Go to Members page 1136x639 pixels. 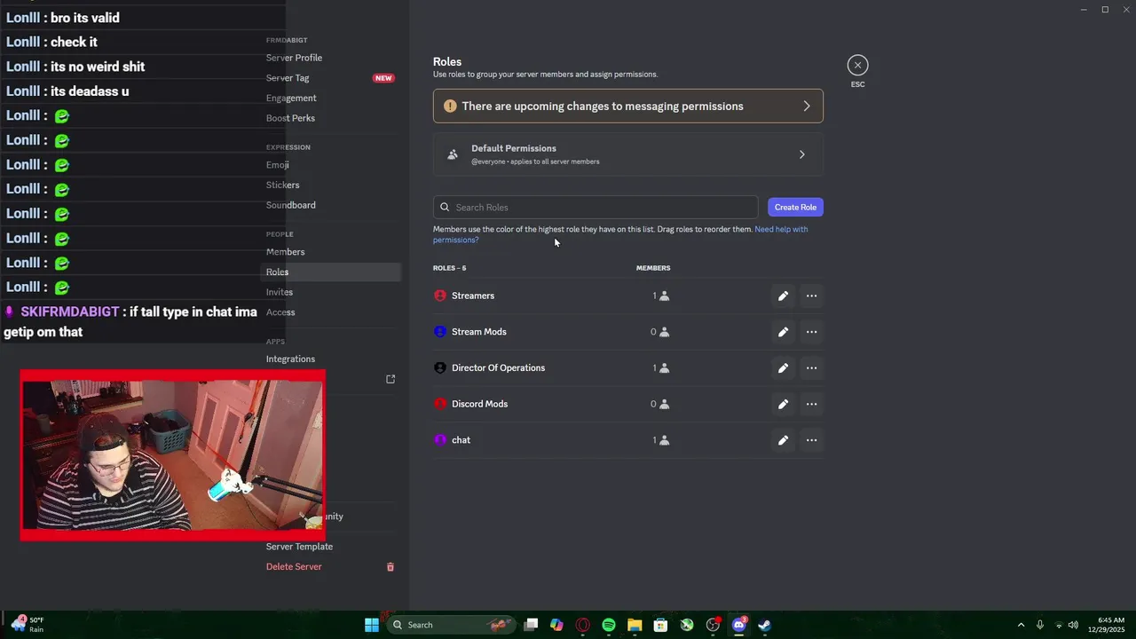tap(286, 252)
